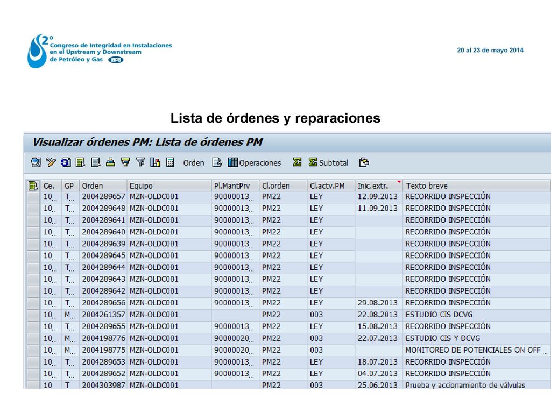Screen dimensions: 551x413
Task: Click the bar chart graphic icon
Action: pyautogui.click(x=156, y=162)
